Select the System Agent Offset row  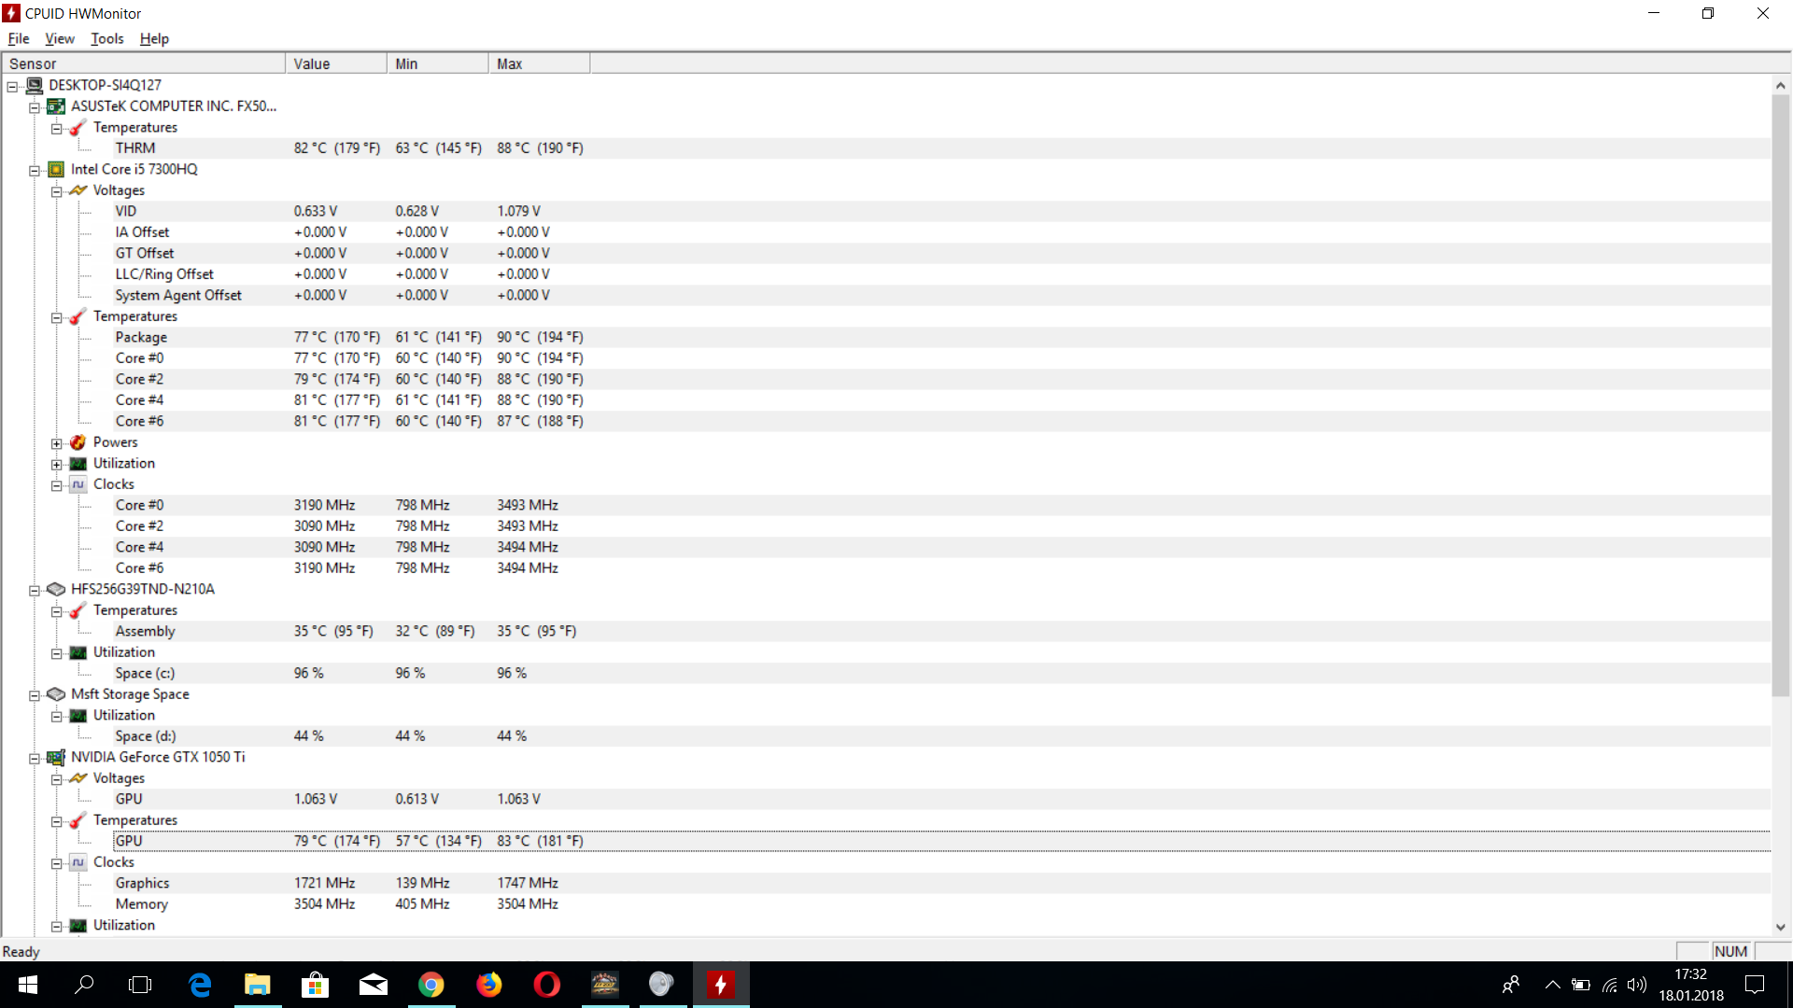point(941,295)
